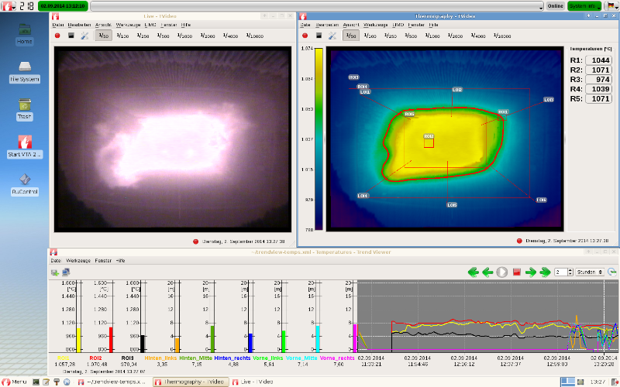This screenshot has width=620, height=387.
Task: Select 1/1000 exposure in Thermography window
Action: tap(432, 36)
